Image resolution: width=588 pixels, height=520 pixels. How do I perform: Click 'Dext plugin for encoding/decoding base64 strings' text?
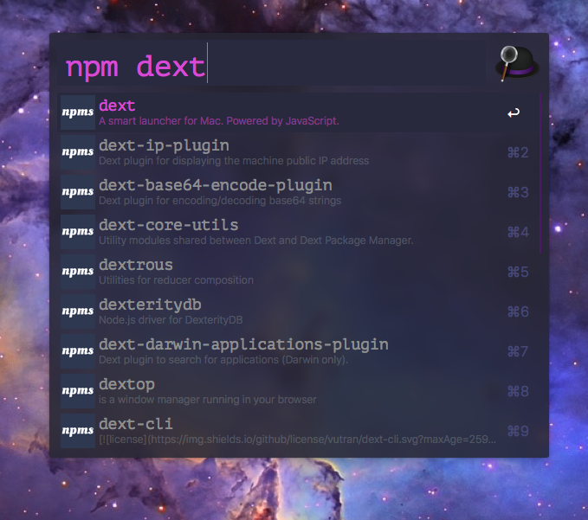pos(220,201)
